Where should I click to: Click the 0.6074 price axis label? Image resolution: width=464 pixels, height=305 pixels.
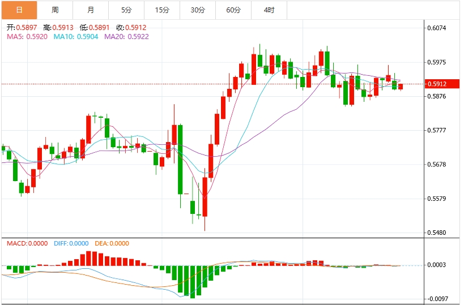[x=437, y=28]
